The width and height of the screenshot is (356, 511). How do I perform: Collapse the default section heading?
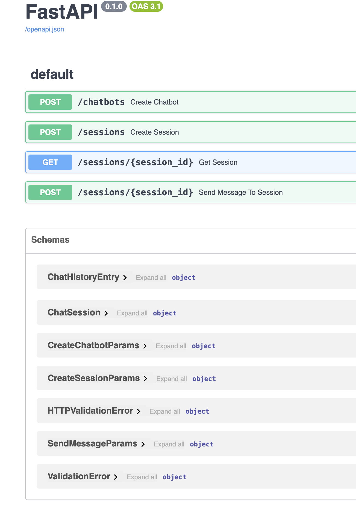[52, 74]
